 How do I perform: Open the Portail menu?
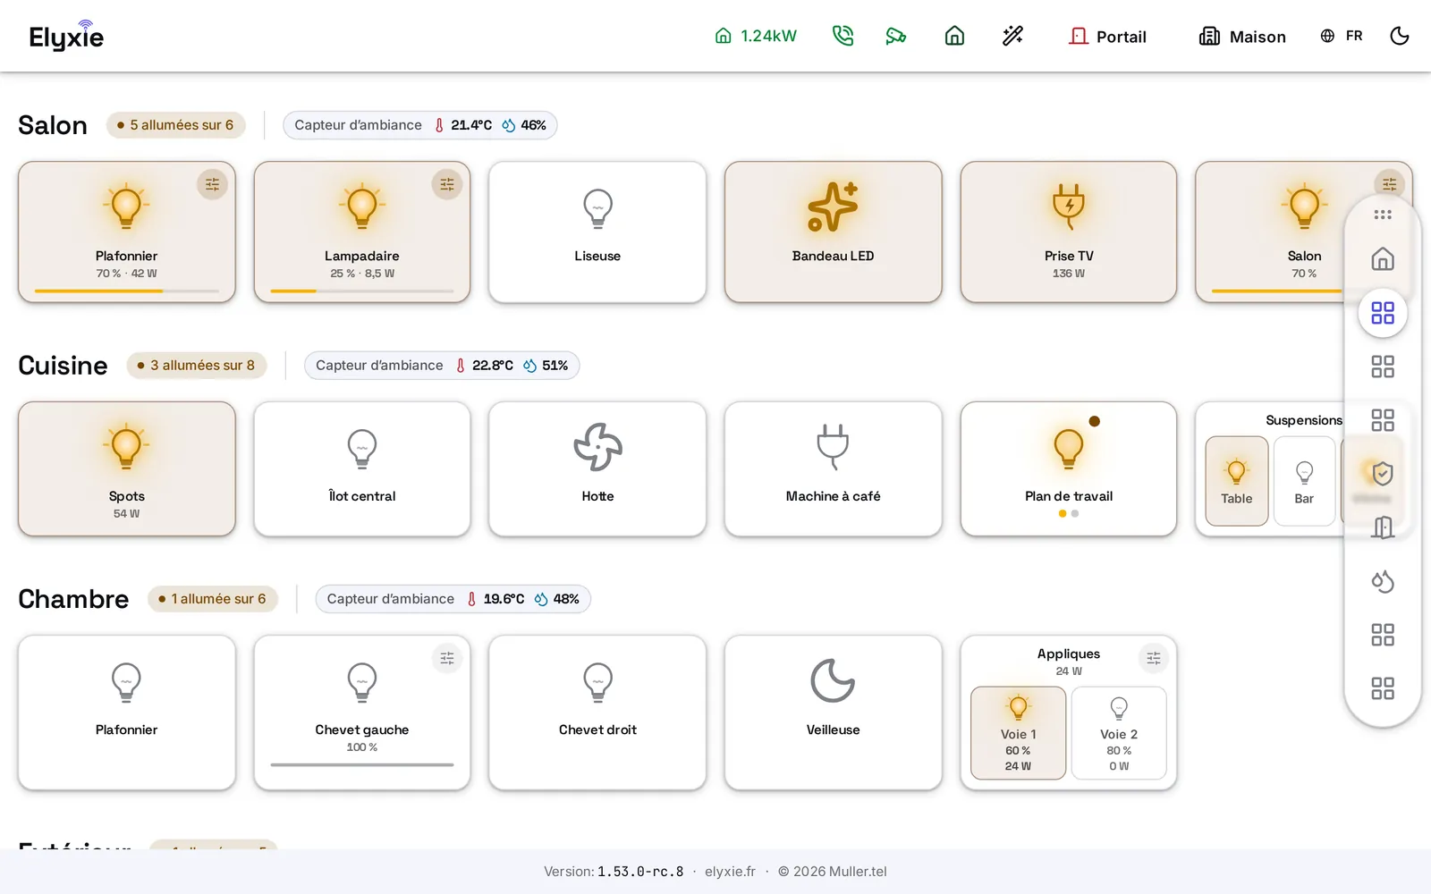(1107, 36)
